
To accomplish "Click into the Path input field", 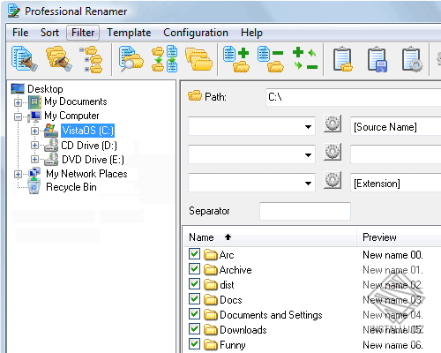I will click(353, 97).
